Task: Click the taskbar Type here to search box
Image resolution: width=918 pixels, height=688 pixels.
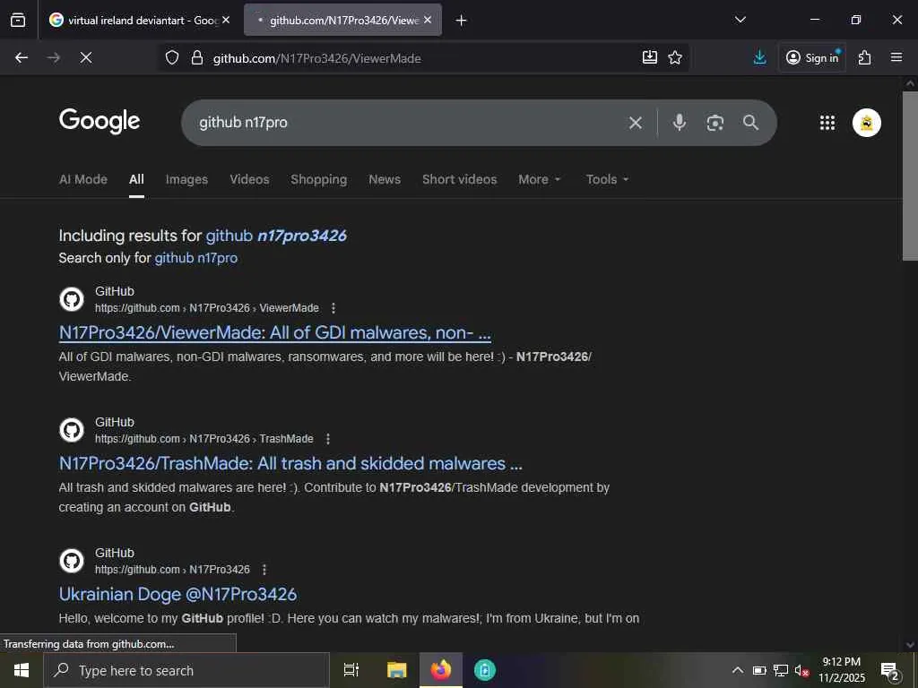Action: pyautogui.click(x=186, y=670)
